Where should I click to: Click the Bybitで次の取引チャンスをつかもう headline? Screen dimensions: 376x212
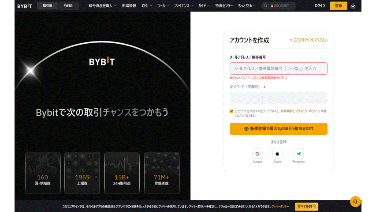(102, 112)
